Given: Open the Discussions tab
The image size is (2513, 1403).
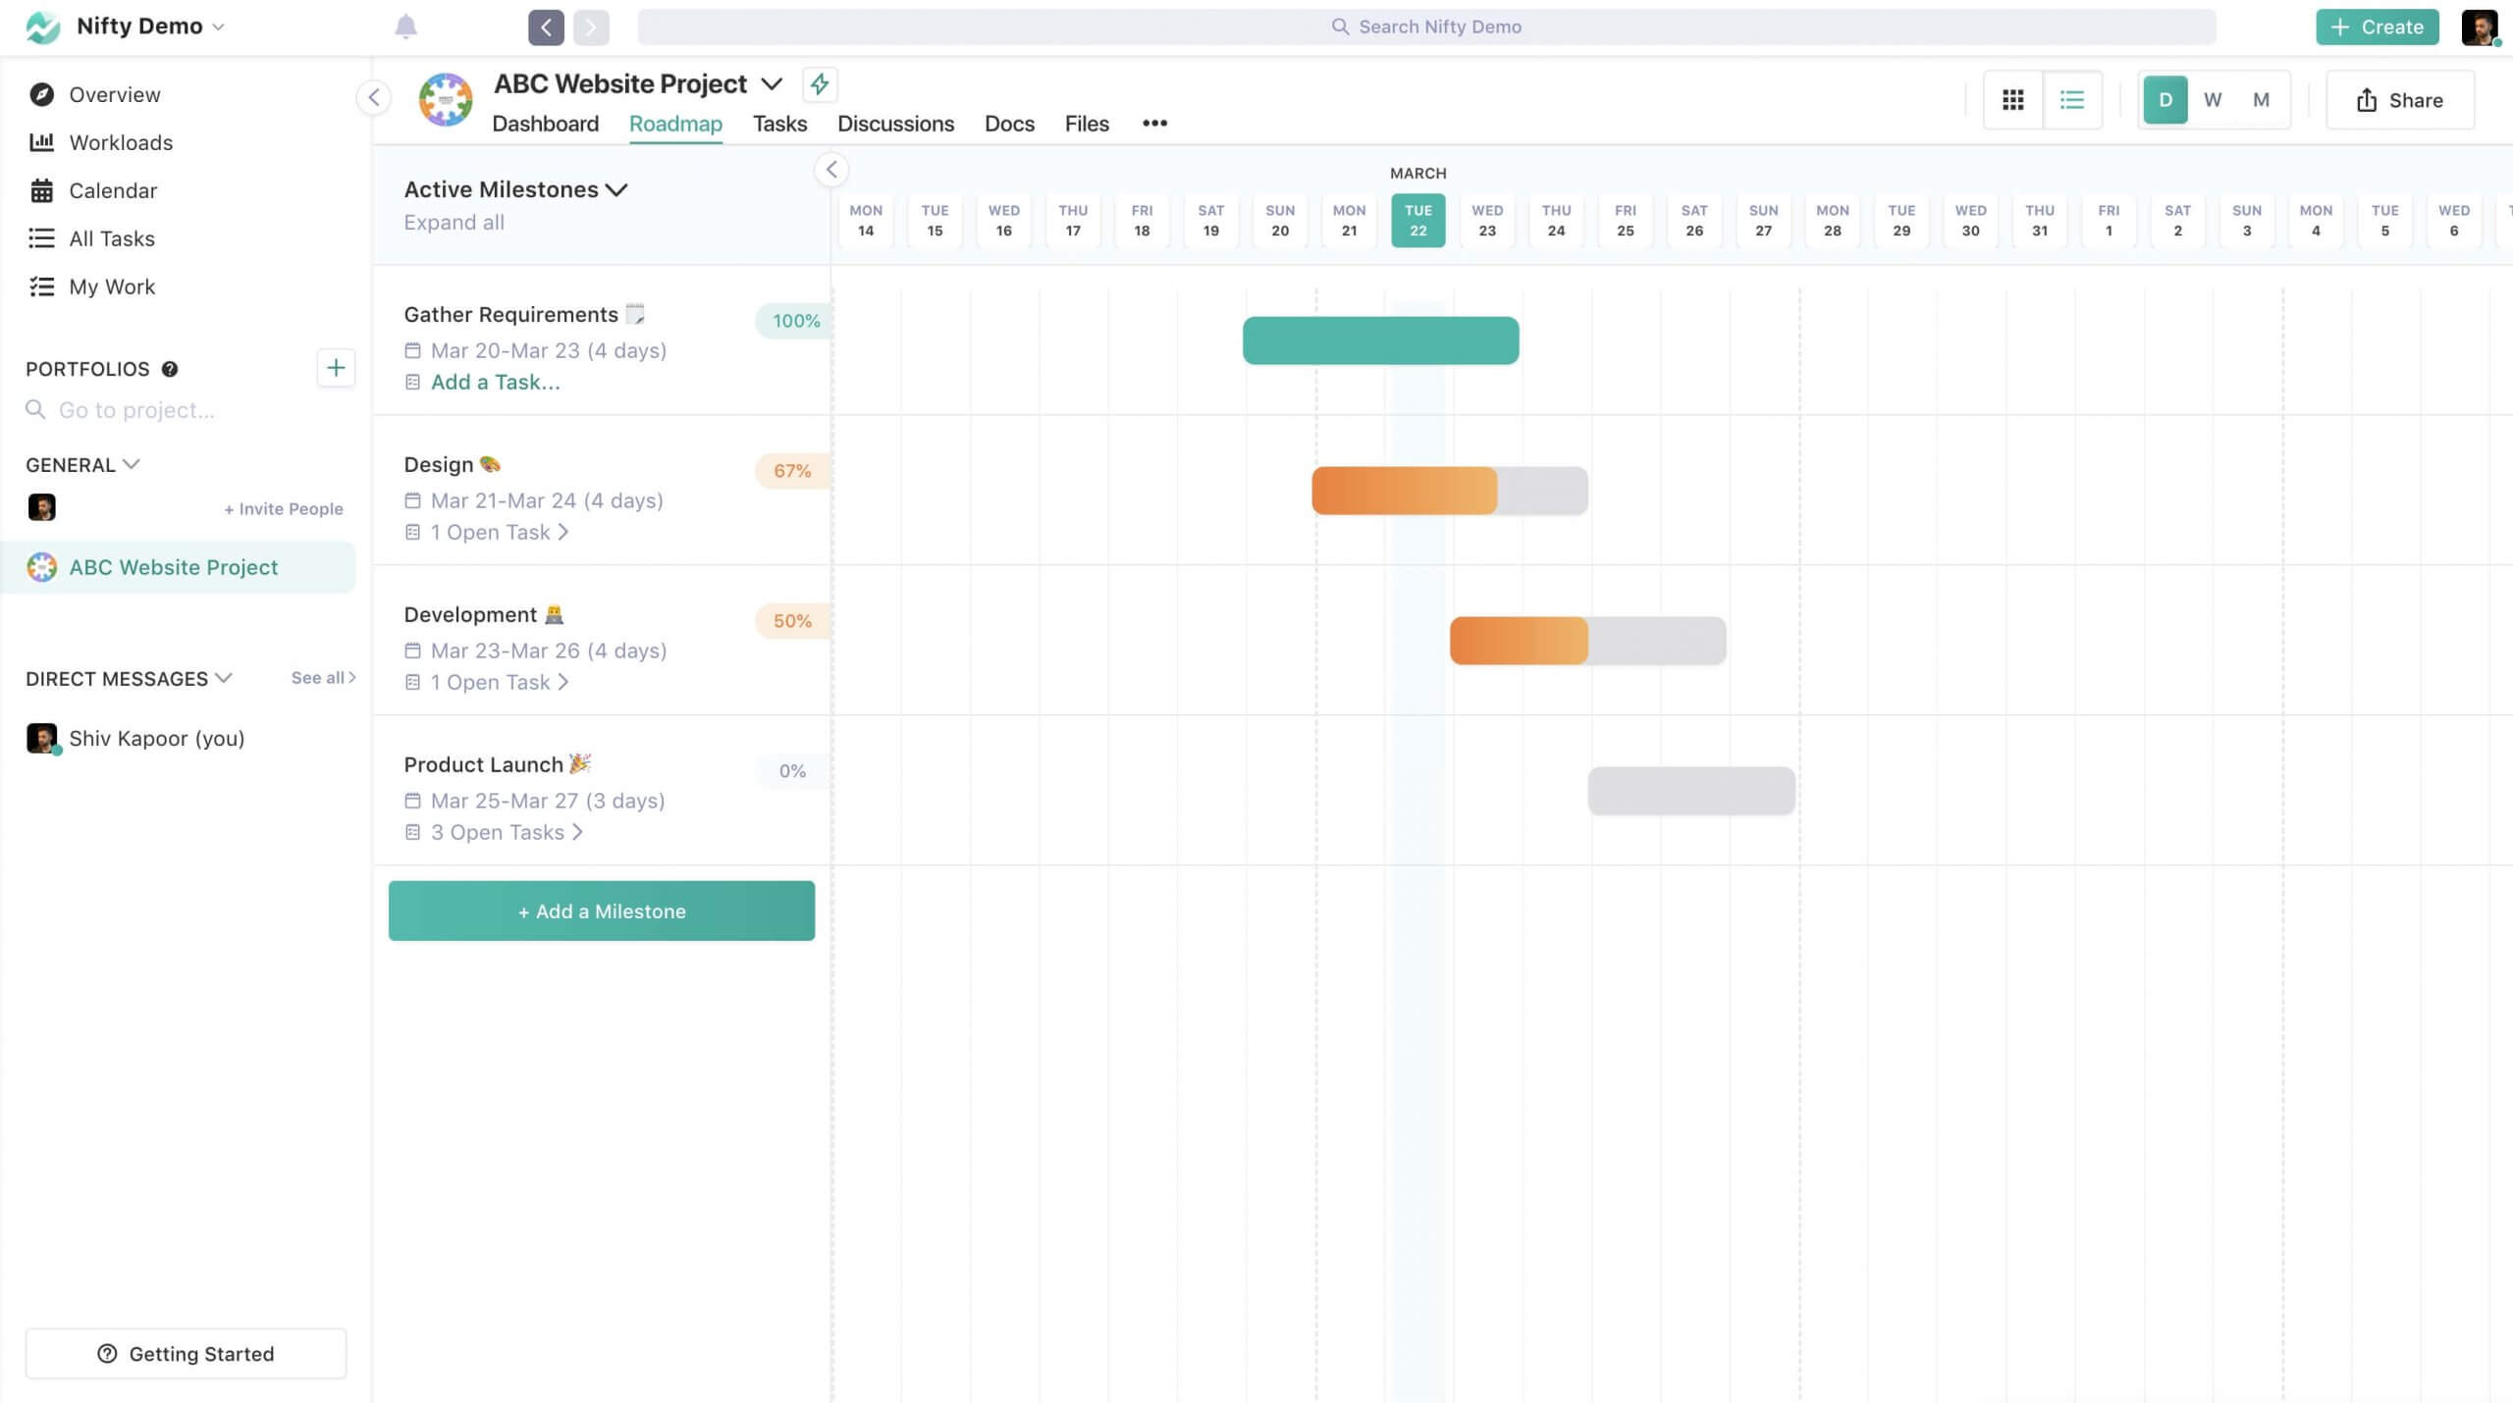Looking at the screenshot, I should 896,123.
